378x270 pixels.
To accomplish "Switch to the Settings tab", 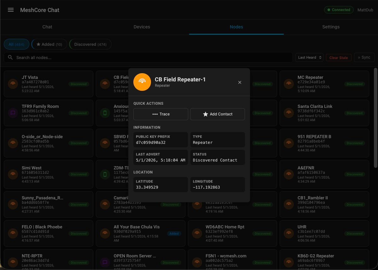I will pyautogui.click(x=331, y=27).
